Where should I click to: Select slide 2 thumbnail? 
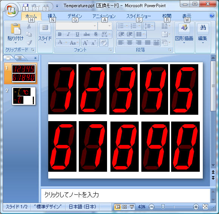click(x=24, y=96)
